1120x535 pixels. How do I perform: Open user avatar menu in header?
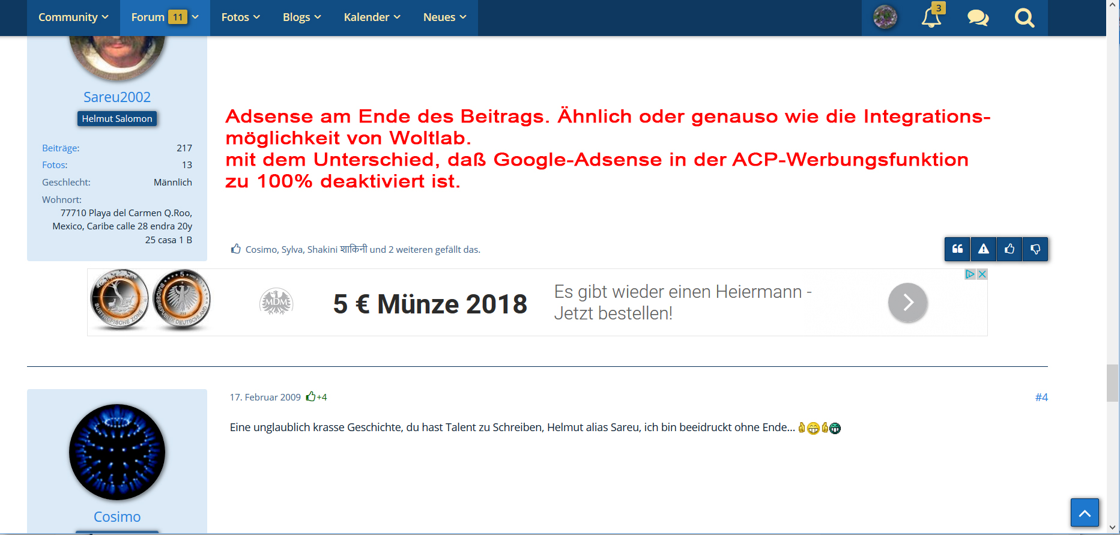pos(885,17)
